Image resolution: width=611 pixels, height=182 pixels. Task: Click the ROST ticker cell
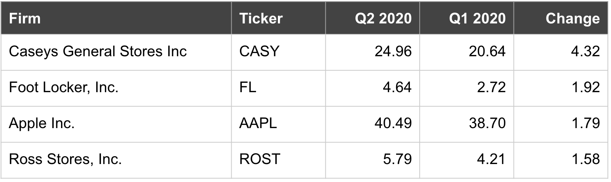point(260,159)
